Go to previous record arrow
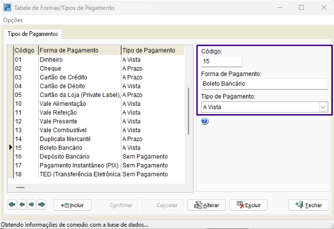Viewport: 334px width, 229px height. point(22,205)
